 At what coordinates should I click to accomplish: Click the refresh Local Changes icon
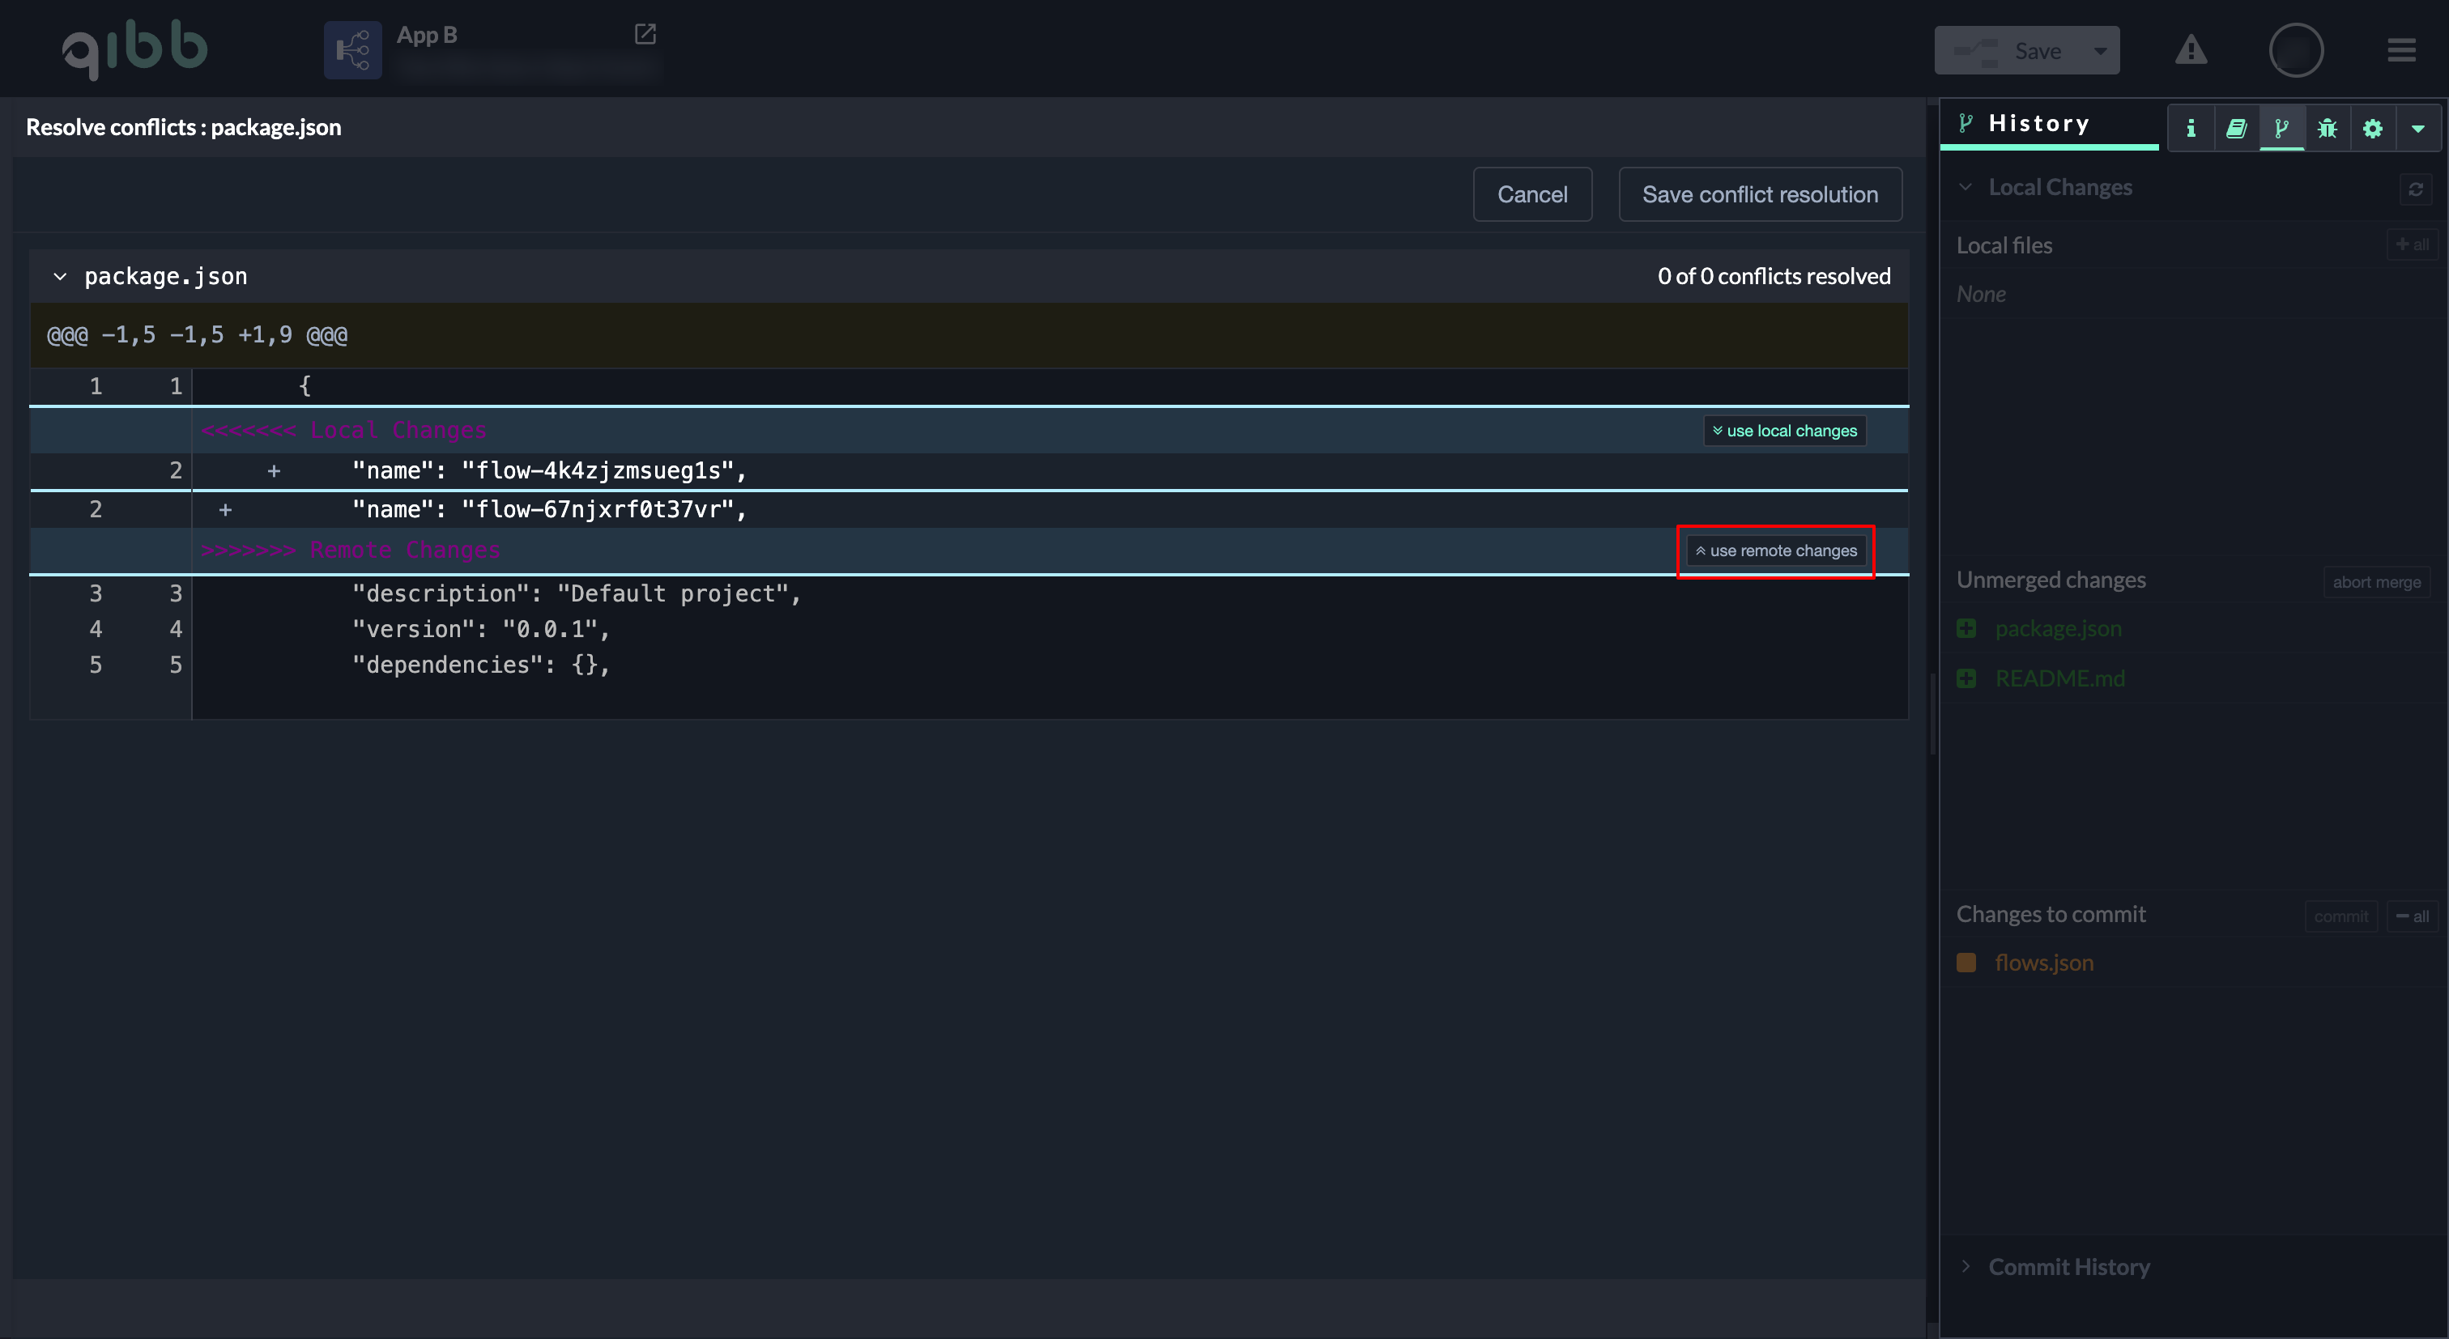pyautogui.click(x=2415, y=188)
